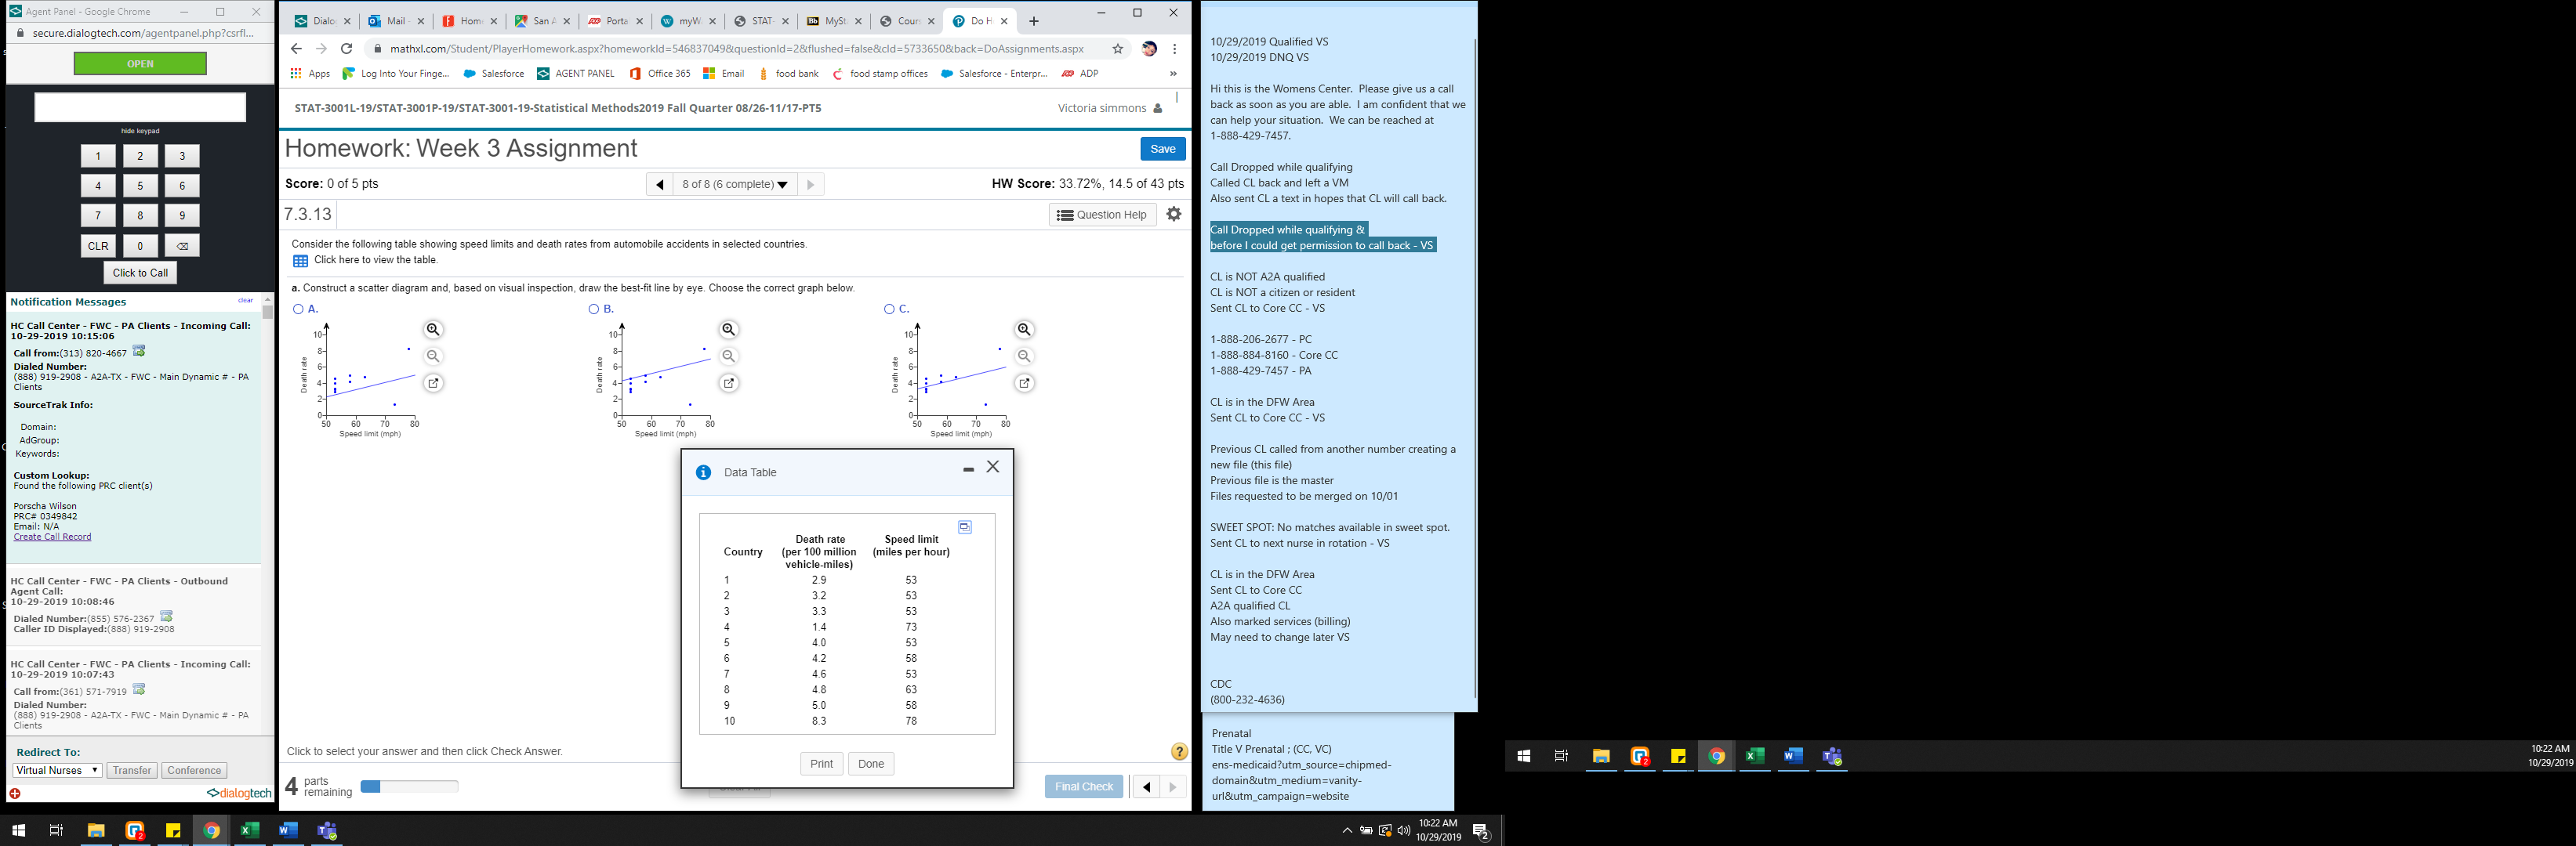The width and height of the screenshot is (2576, 846).
Task: Open graph B in popout window
Action: (729, 382)
